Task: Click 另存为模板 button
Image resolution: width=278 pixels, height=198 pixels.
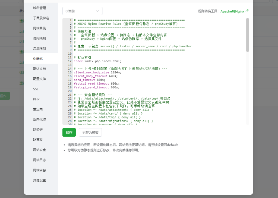Action: pyautogui.click(x=90, y=132)
